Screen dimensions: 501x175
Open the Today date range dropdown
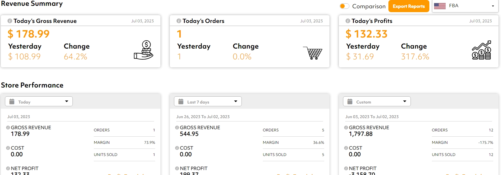coord(66,101)
